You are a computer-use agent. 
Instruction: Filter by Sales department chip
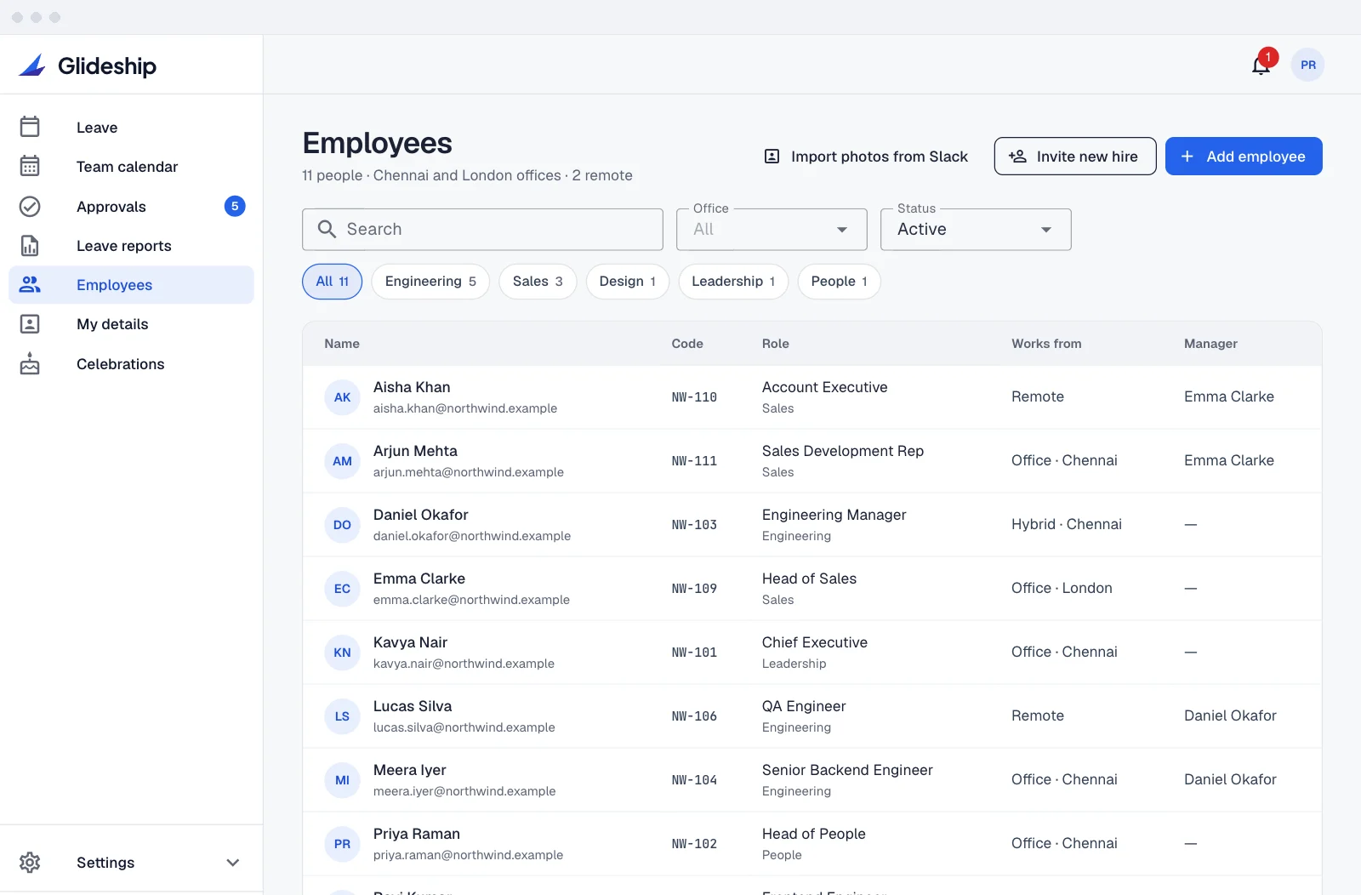coord(538,282)
